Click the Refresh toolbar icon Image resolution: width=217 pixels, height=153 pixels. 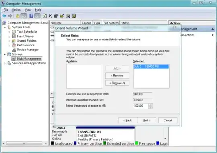[45, 16]
